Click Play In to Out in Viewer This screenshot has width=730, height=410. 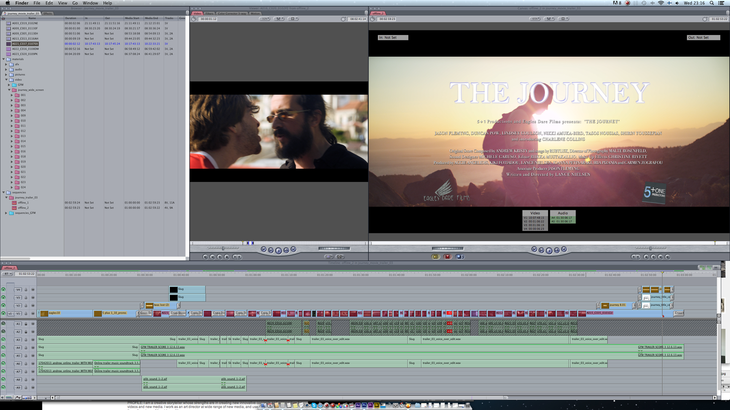(271, 250)
